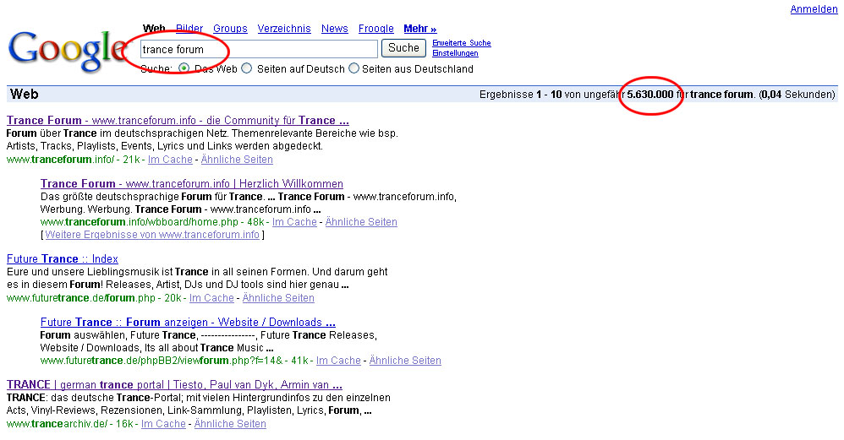The width and height of the screenshot is (844, 440).
Task: Expand the "Mehr »" menu
Action: pyautogui.click(x=419, y=29)
